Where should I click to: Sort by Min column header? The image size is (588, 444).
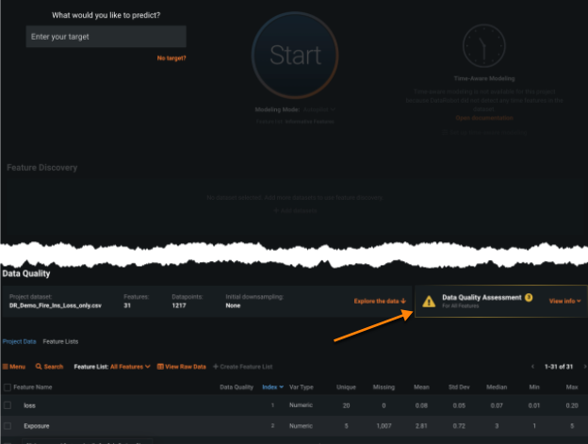pos(534,387)
